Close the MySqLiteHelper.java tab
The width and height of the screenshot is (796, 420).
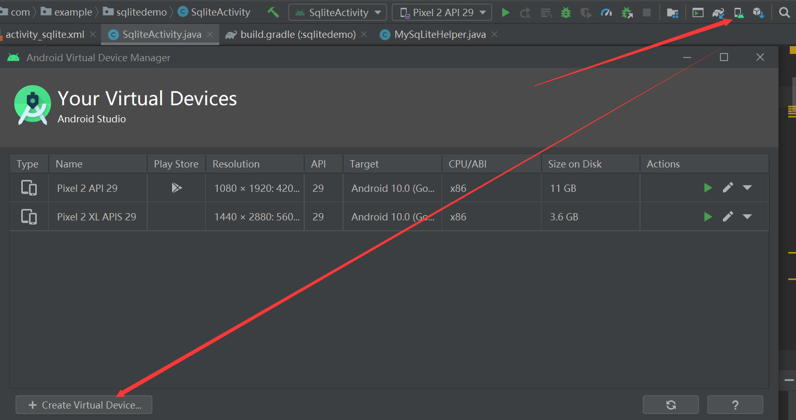[494, 34]
